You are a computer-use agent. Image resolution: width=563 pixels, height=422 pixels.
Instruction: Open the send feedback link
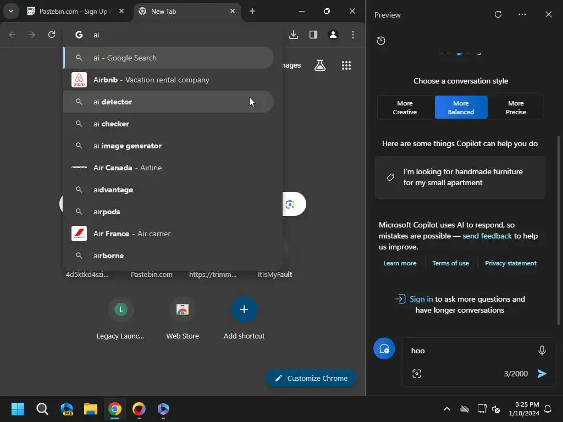pyautogui.click(x=487, y=236)
